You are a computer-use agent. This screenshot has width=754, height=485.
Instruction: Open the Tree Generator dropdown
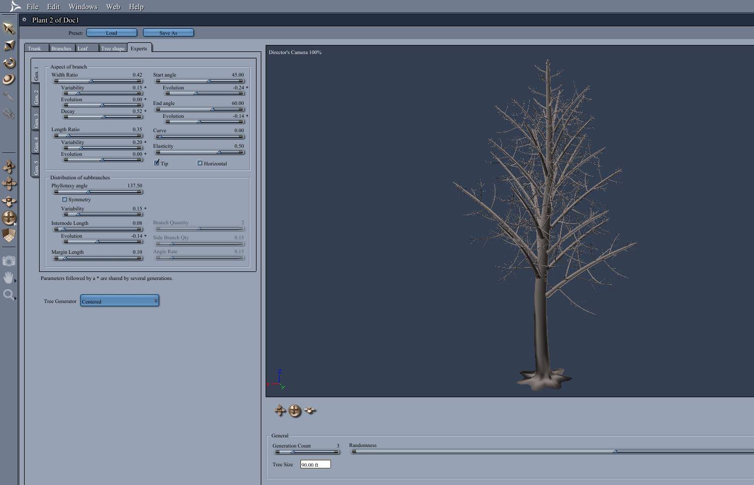click(x=119, y=301)
